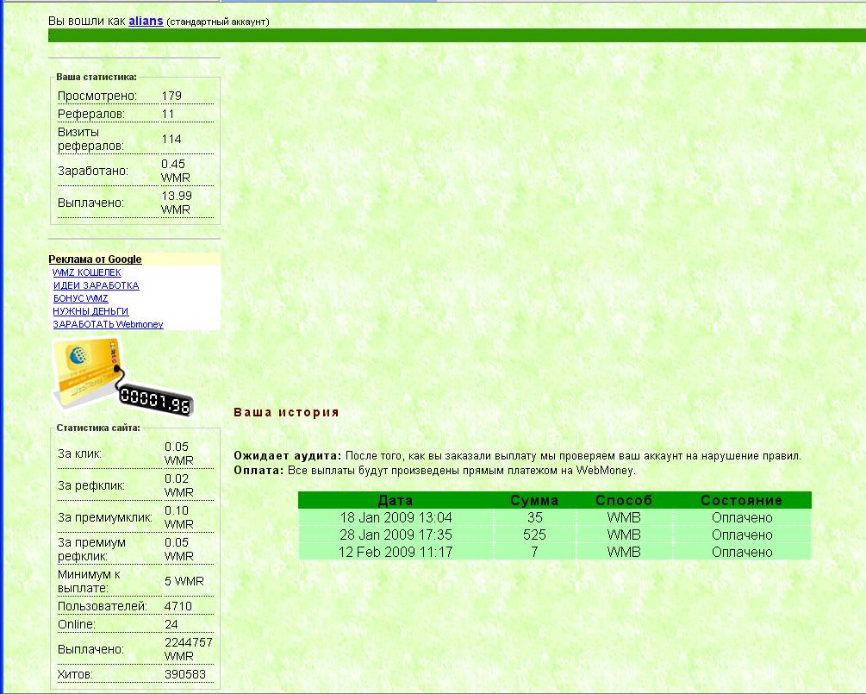Click the Сумма column header

534,500
